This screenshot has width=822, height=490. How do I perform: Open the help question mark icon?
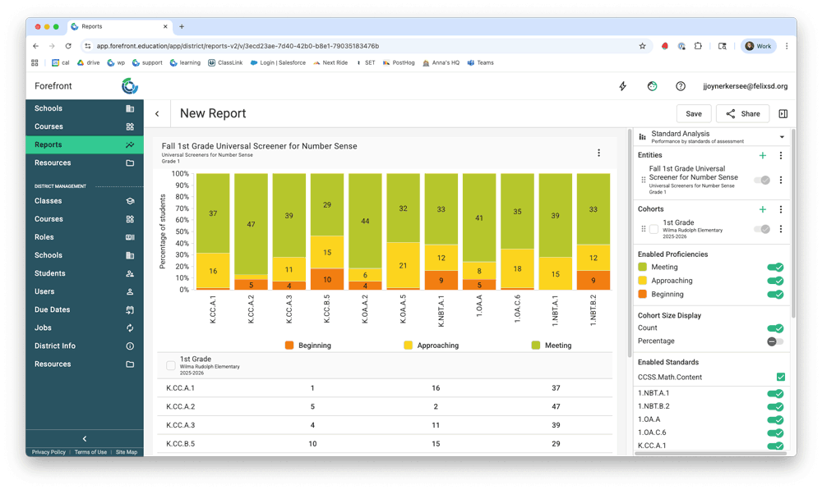(x=681, y=86)
